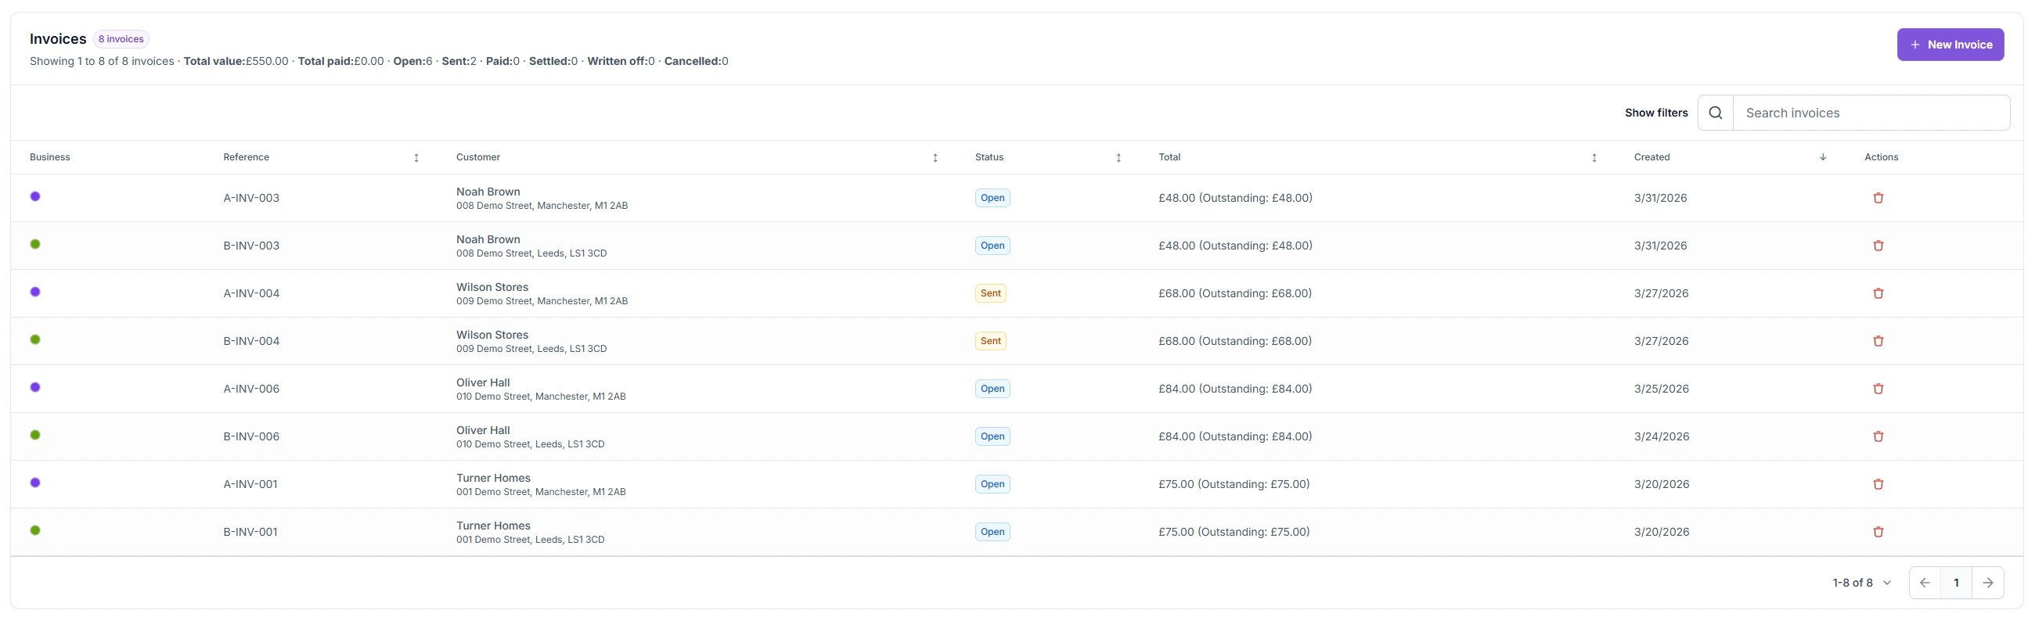2035x621 pixels.
Task: Sort by Total column arrows
Action: click(1594, 158)
